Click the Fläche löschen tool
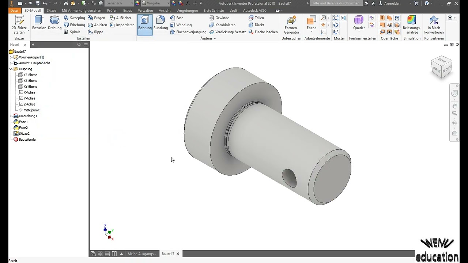The width and height of the screenshot is (468, 263). click(x=263, y=32)
